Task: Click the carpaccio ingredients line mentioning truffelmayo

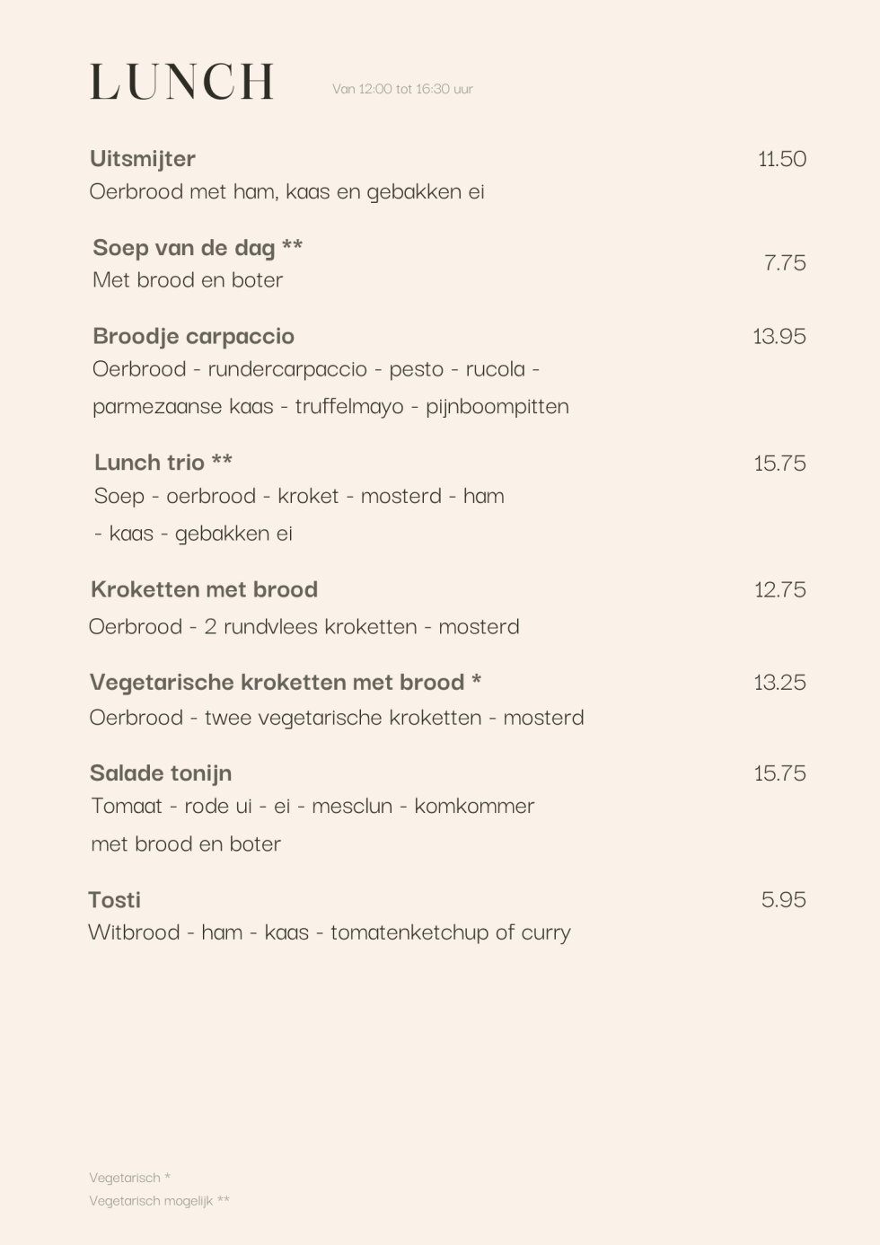Action: pos(330,406)
